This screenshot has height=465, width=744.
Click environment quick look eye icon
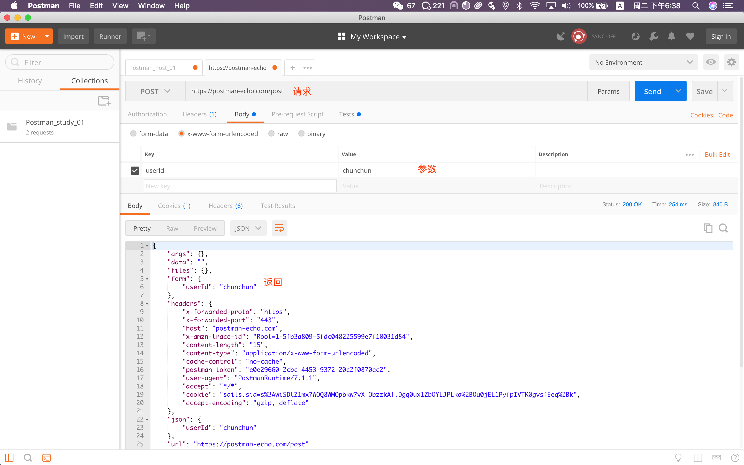[x=710, y=62]
